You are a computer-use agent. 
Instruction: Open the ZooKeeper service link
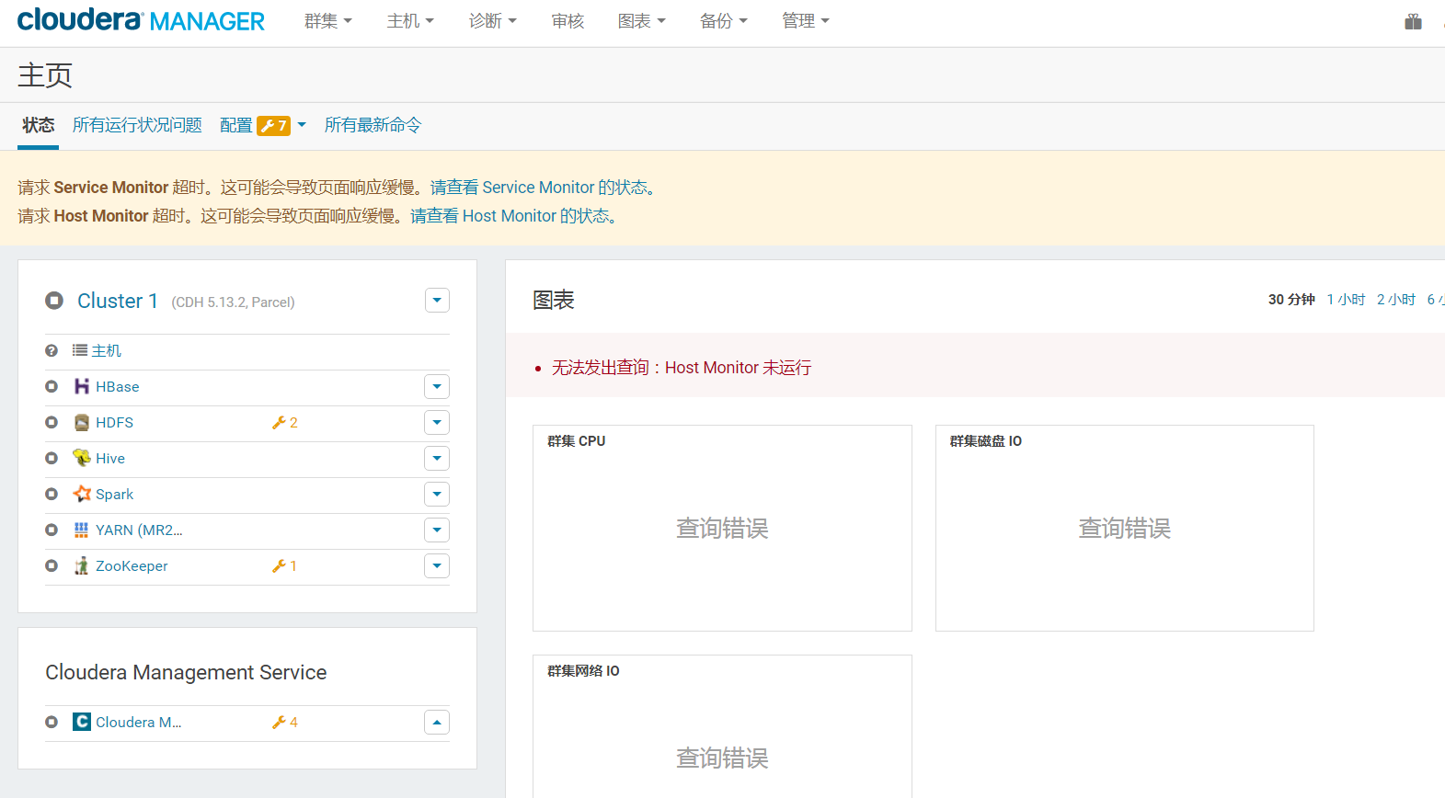click(x=132, y=565)
